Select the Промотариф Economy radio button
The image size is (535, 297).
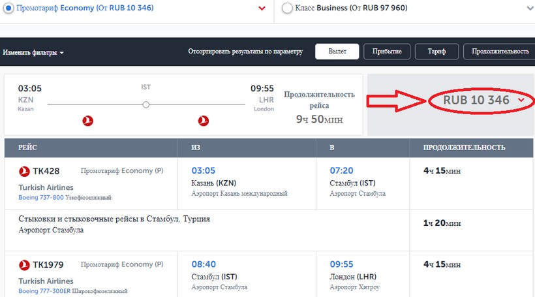pos(8,8)
